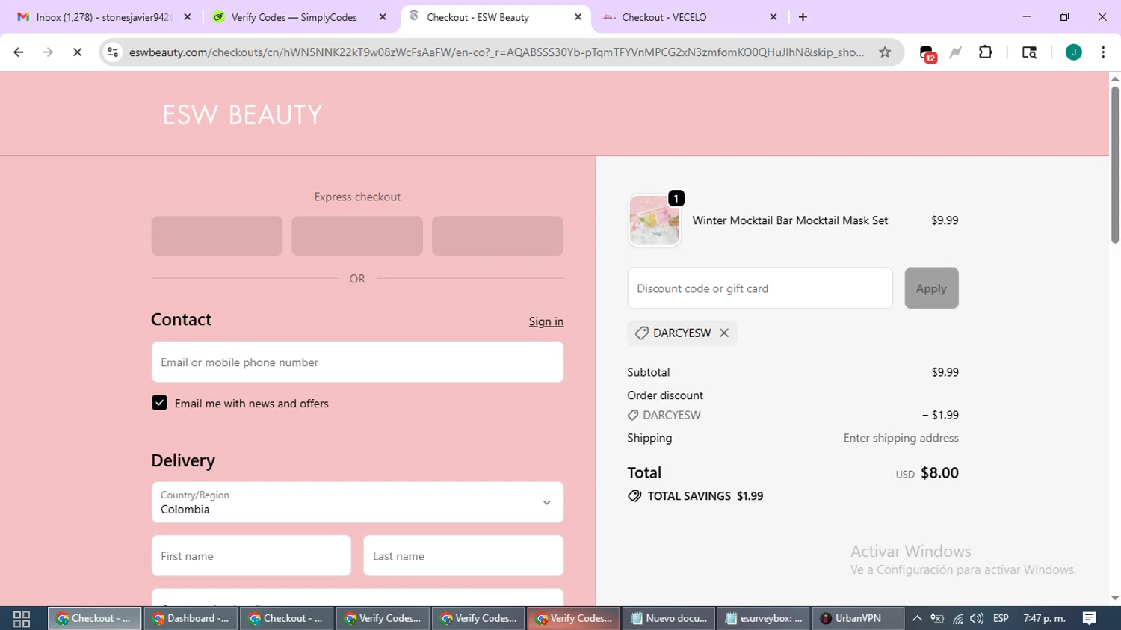Click the $8.00 total amount
This screenshot has height=630, width=1121.
(939, 473)
